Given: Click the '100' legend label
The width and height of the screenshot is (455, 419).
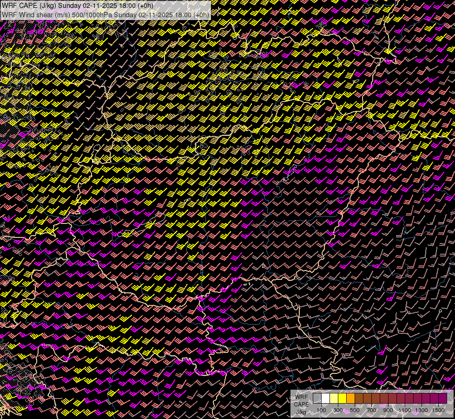Looking at the screenshot, I should pyautogui.click(x=321, y=410).
